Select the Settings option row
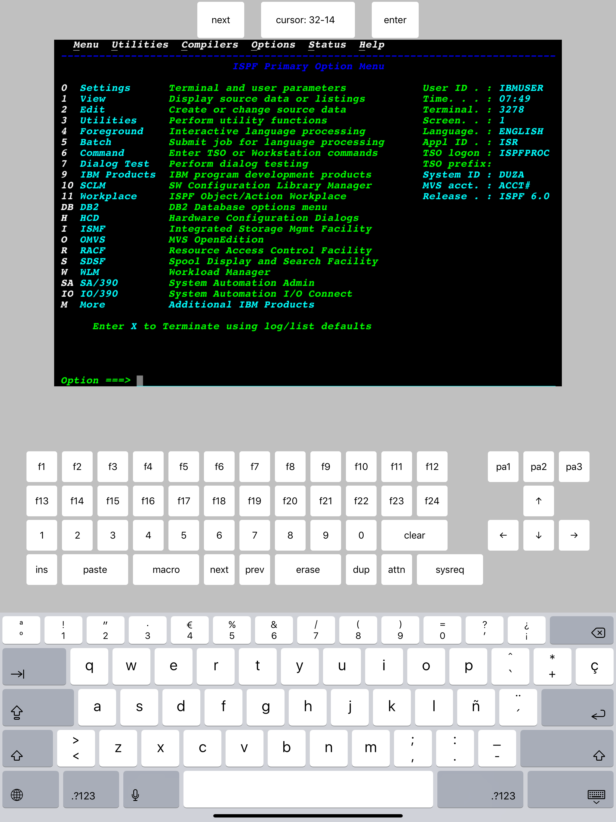This screenshot has height=822, width=616. [204, 88]
